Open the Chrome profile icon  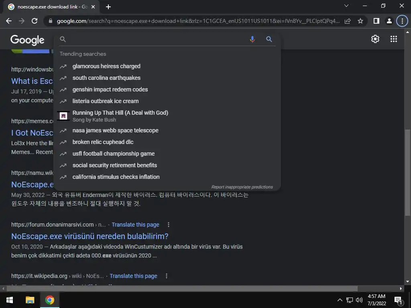[x=389, y=21]
